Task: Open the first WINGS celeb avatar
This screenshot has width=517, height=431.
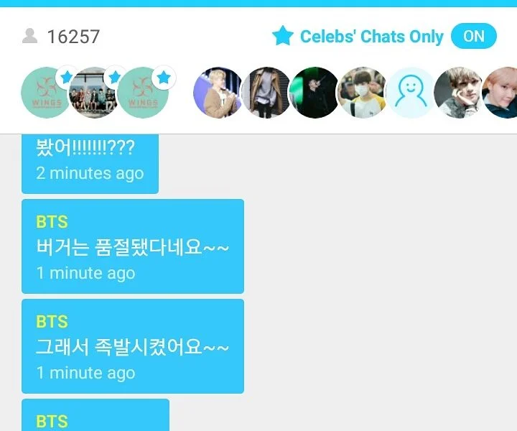Action: [47, 93]
